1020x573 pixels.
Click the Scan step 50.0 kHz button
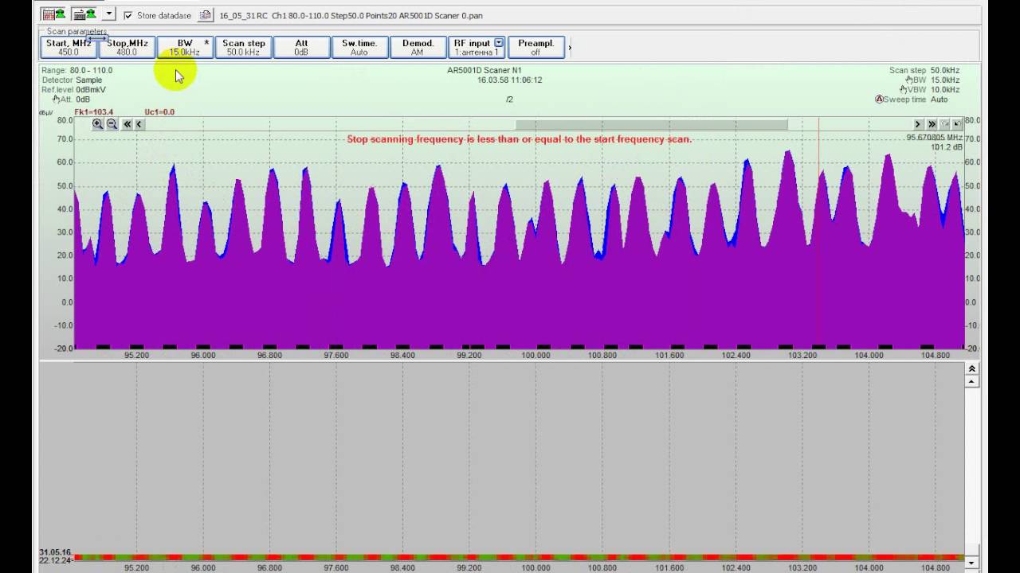[x=243, y=47]
